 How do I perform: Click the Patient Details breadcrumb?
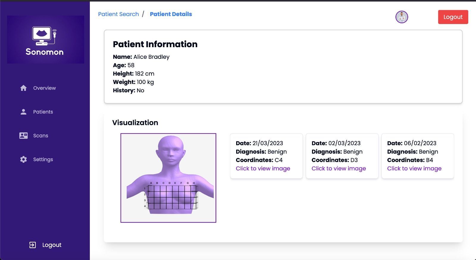click(171, 14)
